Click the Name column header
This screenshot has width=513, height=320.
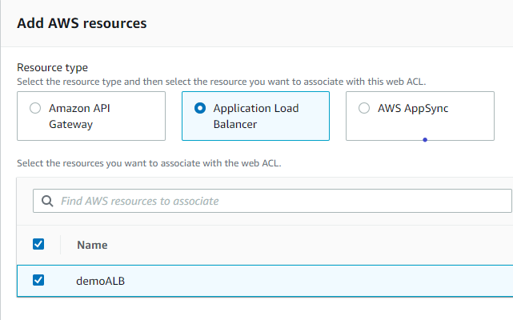[x=92, y=245]
